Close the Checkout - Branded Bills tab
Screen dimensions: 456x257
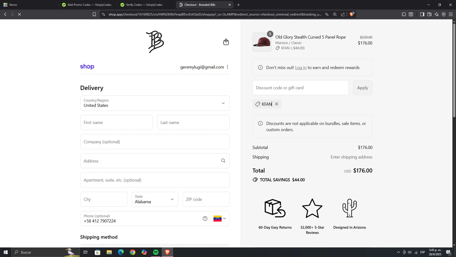230,5
